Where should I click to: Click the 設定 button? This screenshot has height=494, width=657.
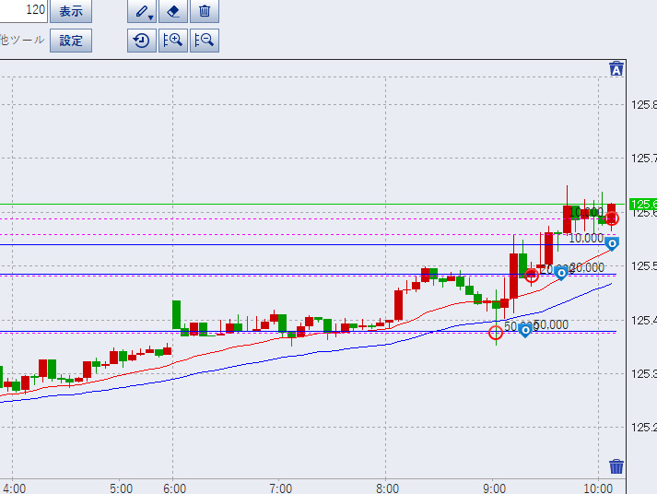(x=71, y=41)
